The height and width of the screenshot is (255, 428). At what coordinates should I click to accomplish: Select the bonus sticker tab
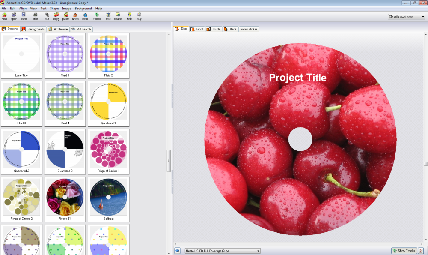click(249, 29)
